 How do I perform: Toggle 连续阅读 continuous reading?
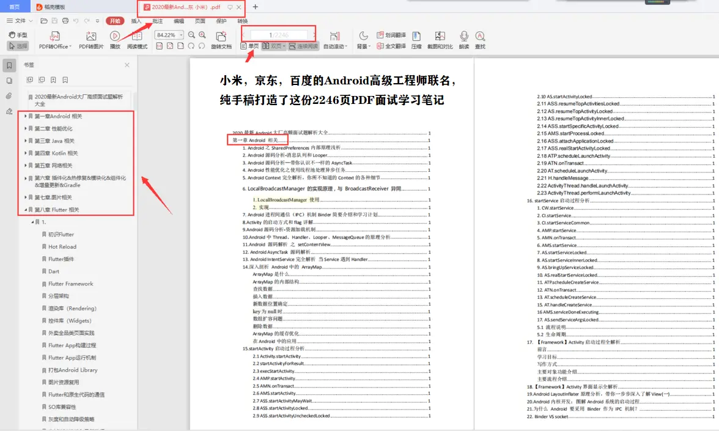303,46
